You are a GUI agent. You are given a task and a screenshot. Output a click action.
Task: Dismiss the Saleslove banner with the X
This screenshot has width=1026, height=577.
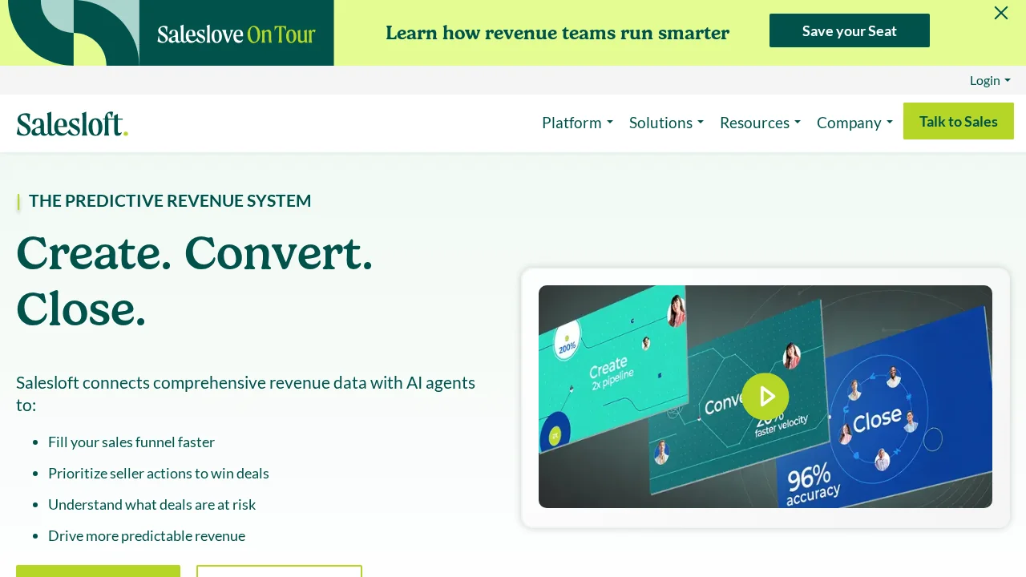pyautogui.click(x=1001, y=13)
